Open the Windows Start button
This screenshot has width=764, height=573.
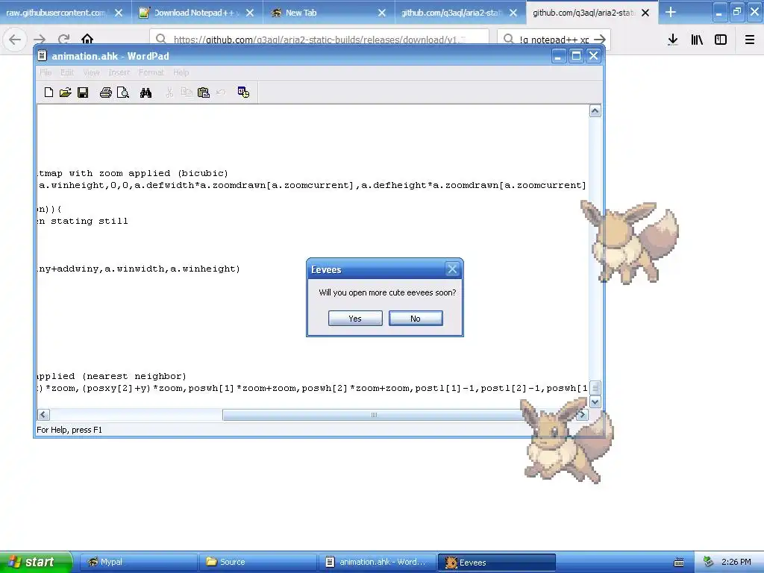coord(36,563)
